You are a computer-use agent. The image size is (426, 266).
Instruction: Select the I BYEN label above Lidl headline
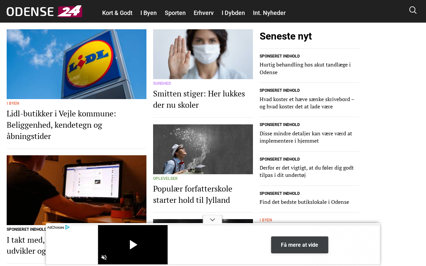point(13,103)
